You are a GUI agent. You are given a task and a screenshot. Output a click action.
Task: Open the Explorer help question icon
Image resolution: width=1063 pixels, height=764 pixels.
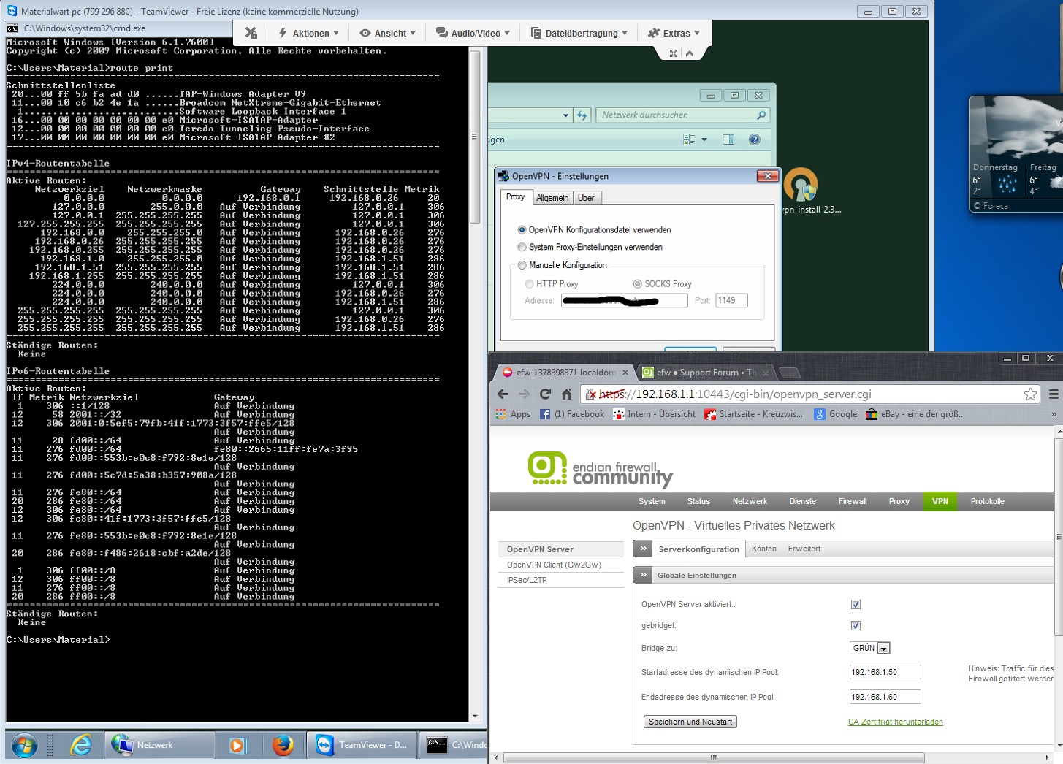pos(755,140)
